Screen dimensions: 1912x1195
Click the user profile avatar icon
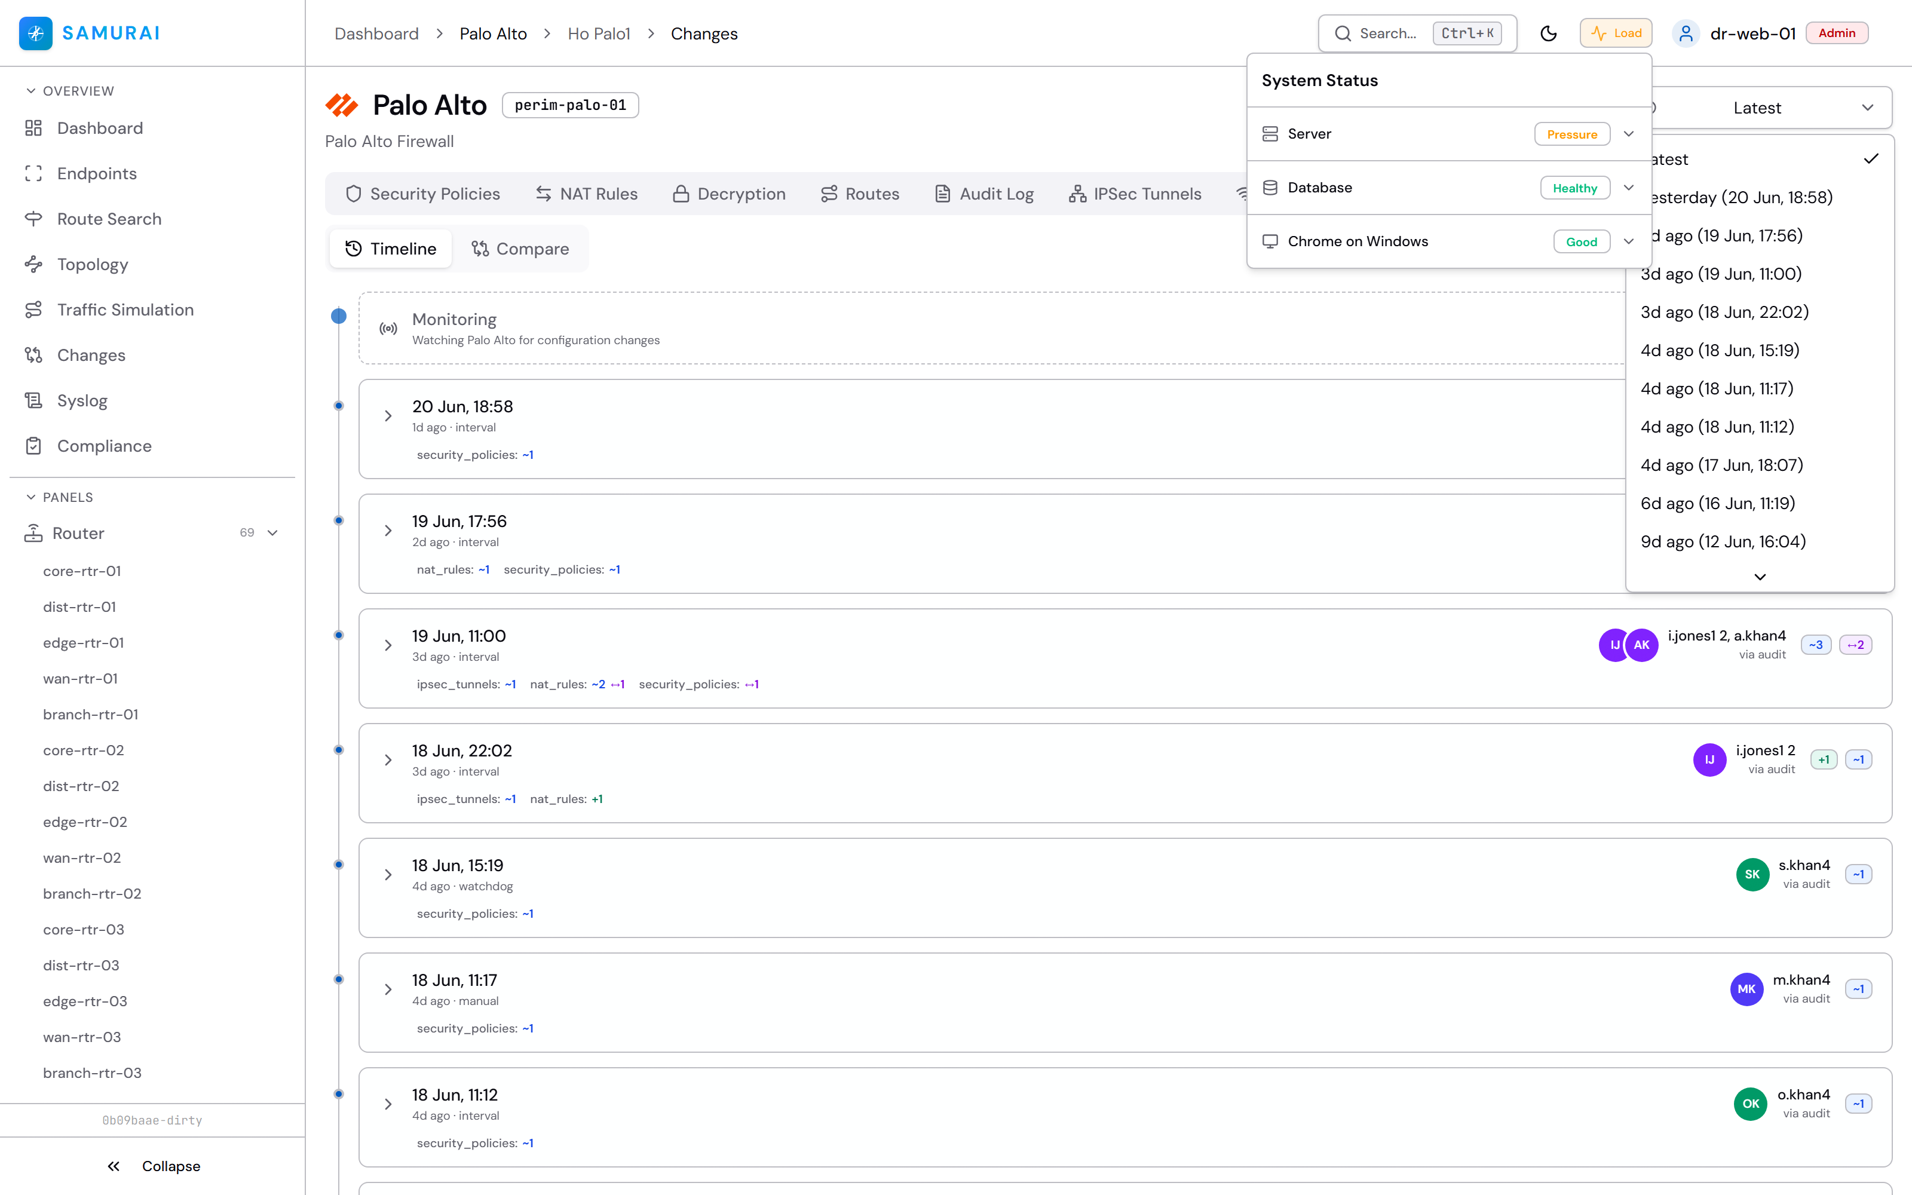click(x=1685, y=33)
